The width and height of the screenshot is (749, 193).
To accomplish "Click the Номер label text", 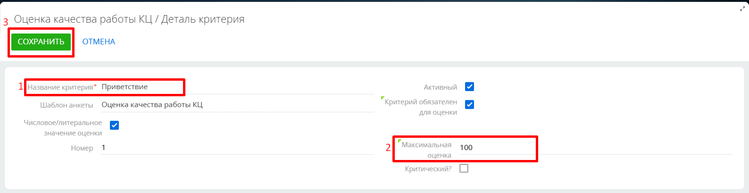I will [x=82, y=148].
